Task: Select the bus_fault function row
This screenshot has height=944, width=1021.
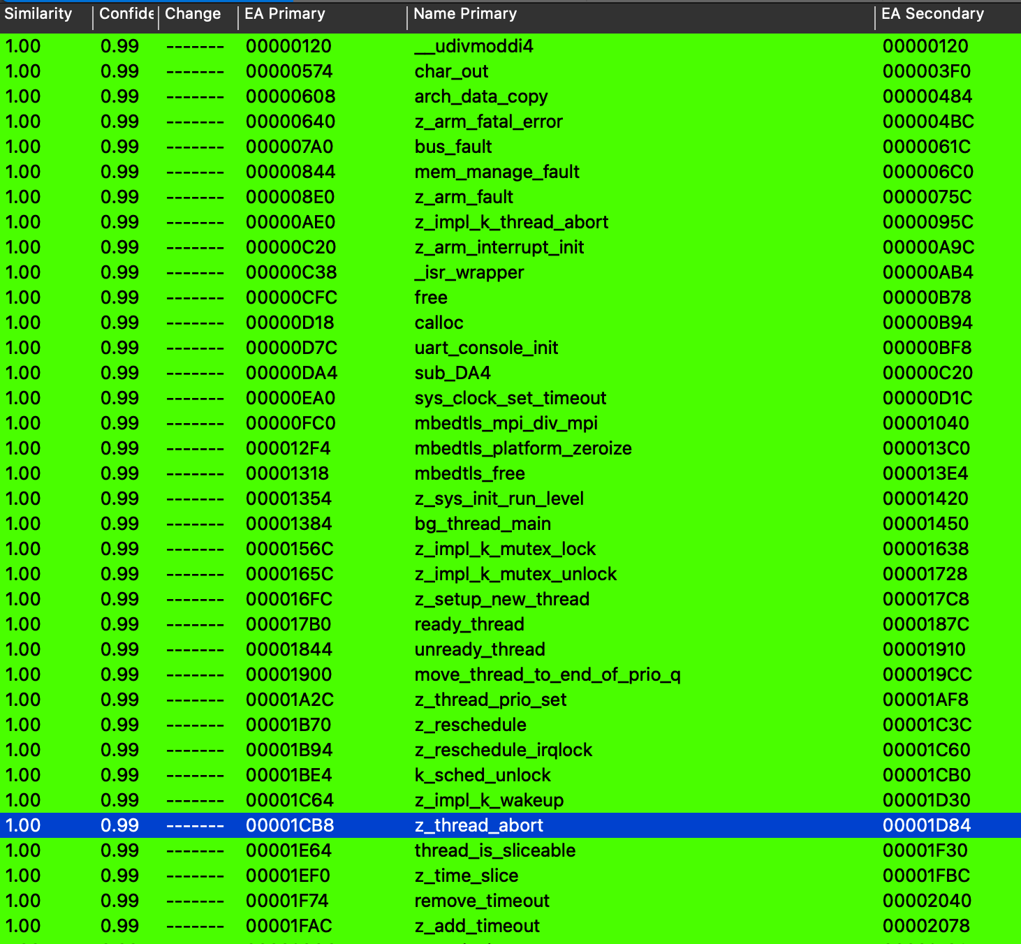Action: (453, 147)
